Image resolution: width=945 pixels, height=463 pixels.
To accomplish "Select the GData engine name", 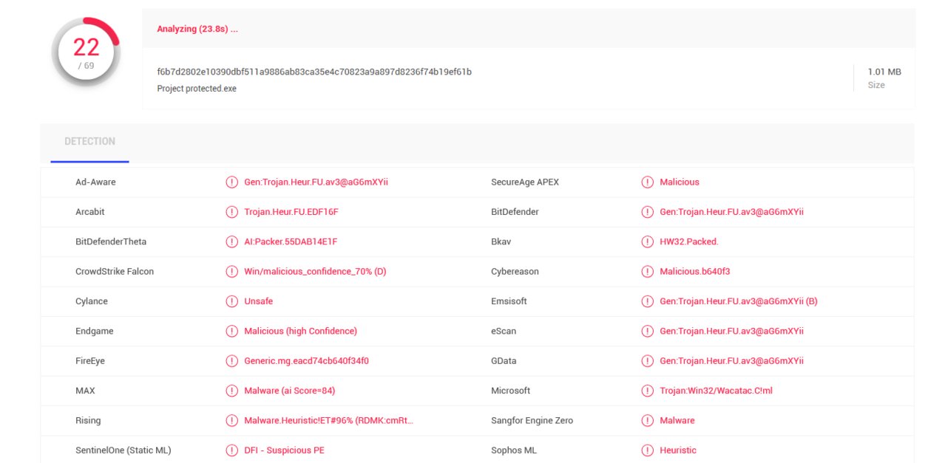I will pyautogui.click(x=504, y=361).
